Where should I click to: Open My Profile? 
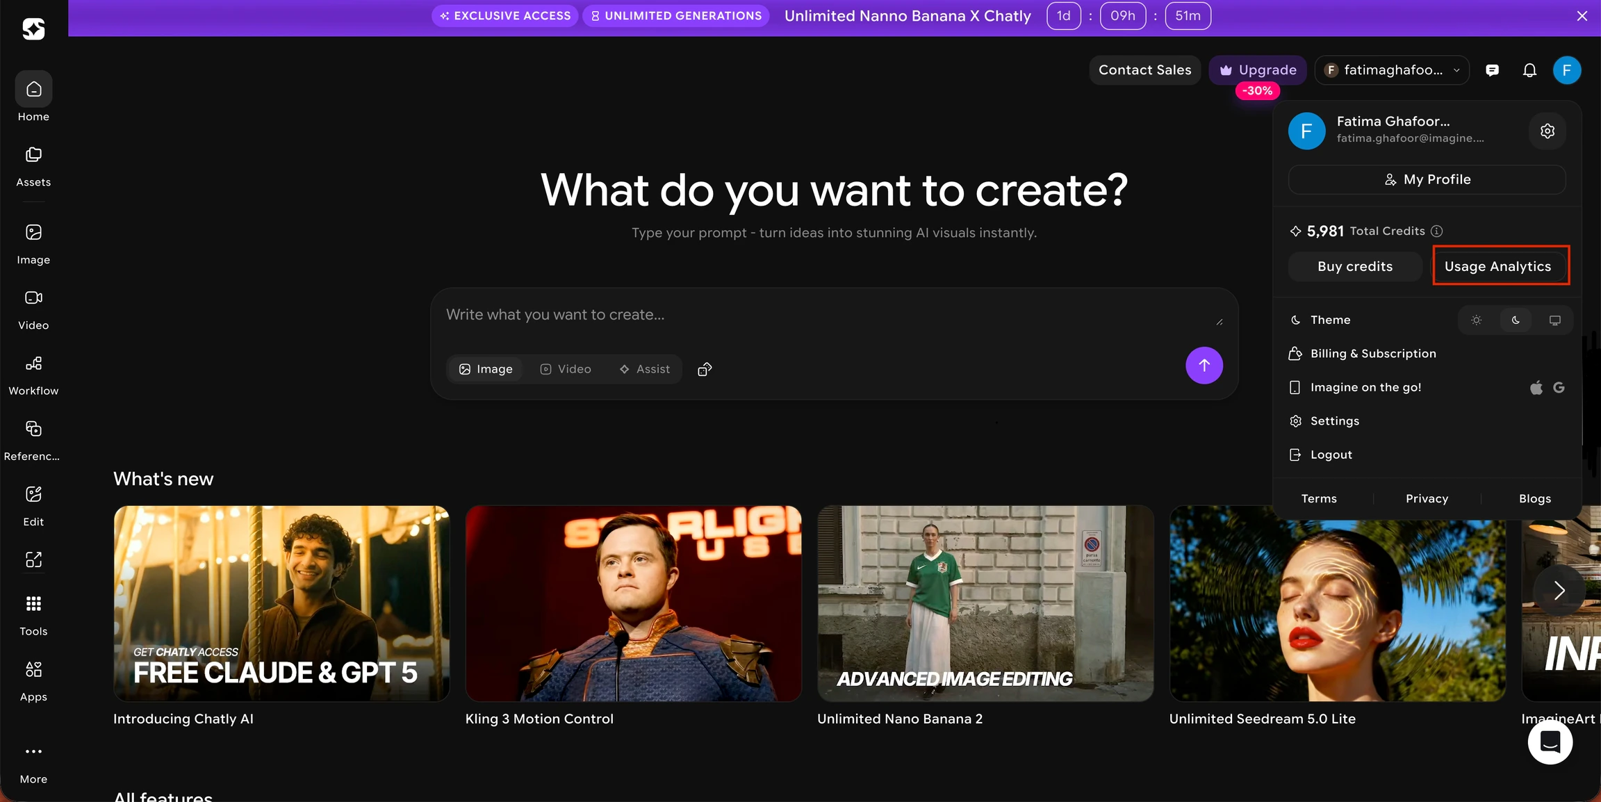(x=1427, y=179)
